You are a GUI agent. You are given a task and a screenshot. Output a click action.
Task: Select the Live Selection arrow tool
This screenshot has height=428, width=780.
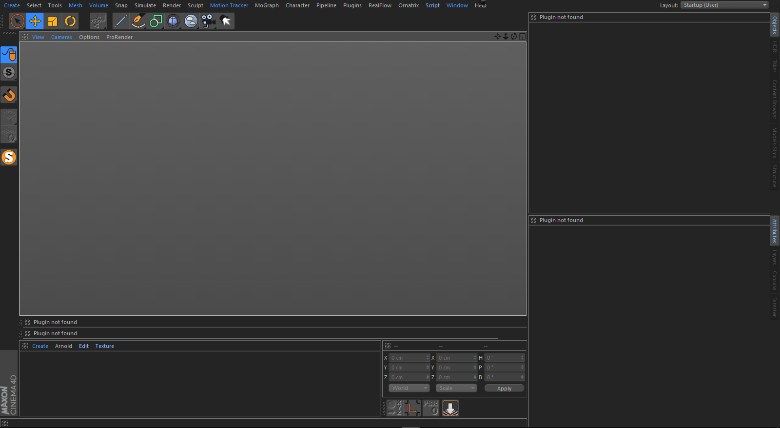pyautogui.click(x=18, y=21)
